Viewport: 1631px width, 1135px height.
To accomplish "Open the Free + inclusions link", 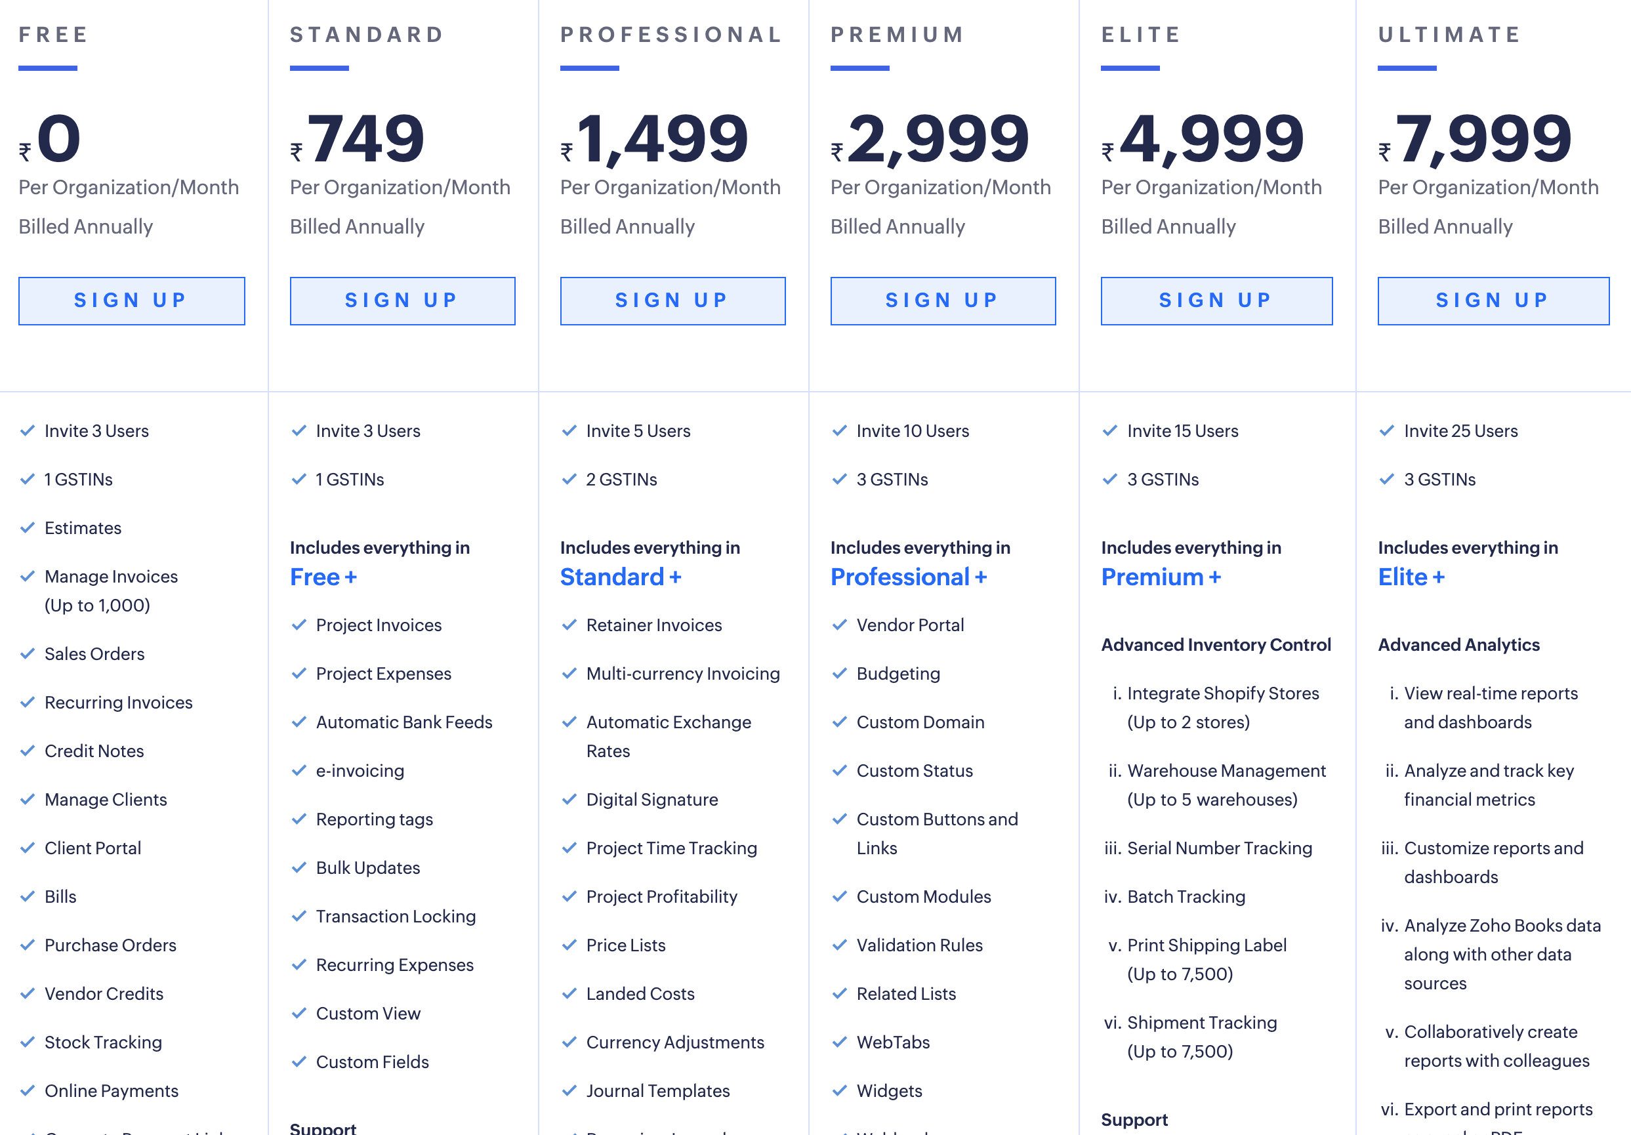I will (323, 577).
